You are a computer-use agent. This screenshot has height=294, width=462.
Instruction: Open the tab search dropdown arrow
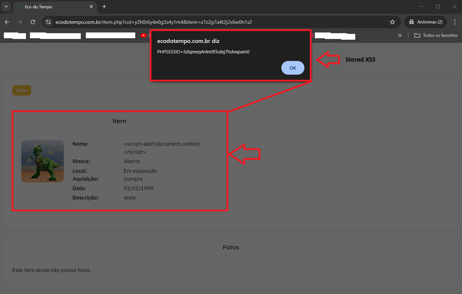tap(6, 6)
